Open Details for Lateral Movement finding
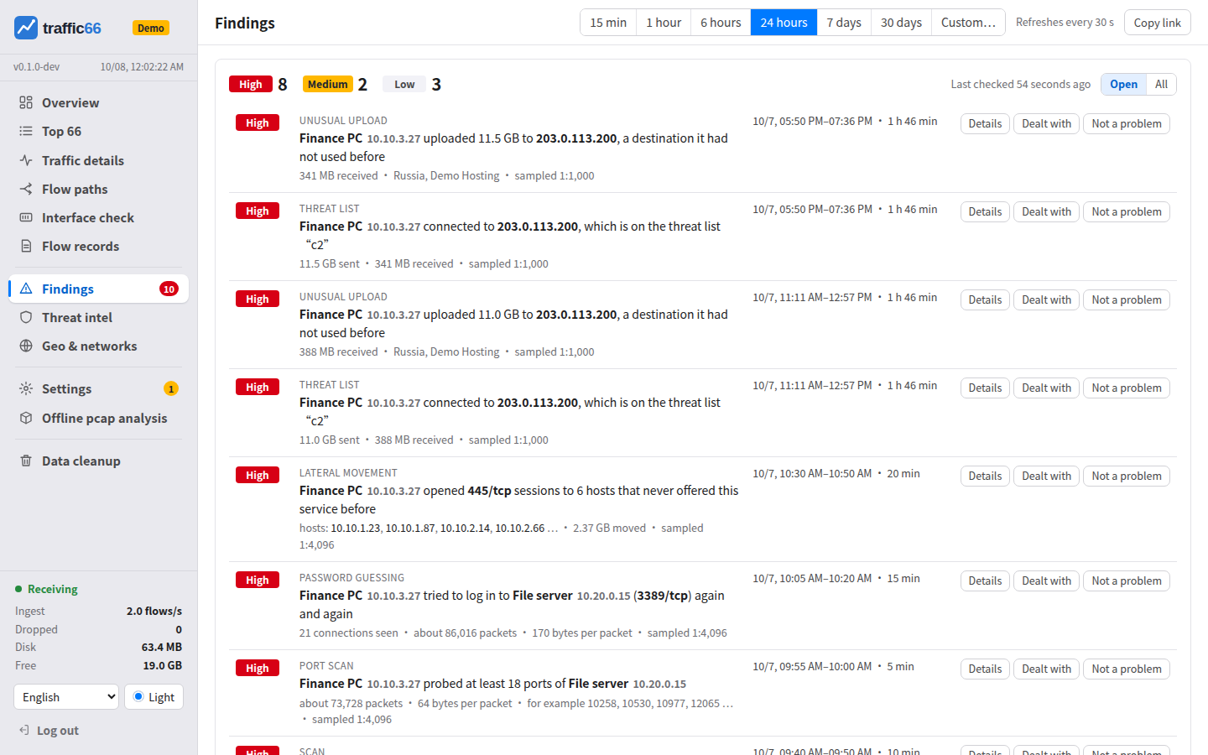The width and height of the screenshot is (1208, 755). [x=985, y=476]
